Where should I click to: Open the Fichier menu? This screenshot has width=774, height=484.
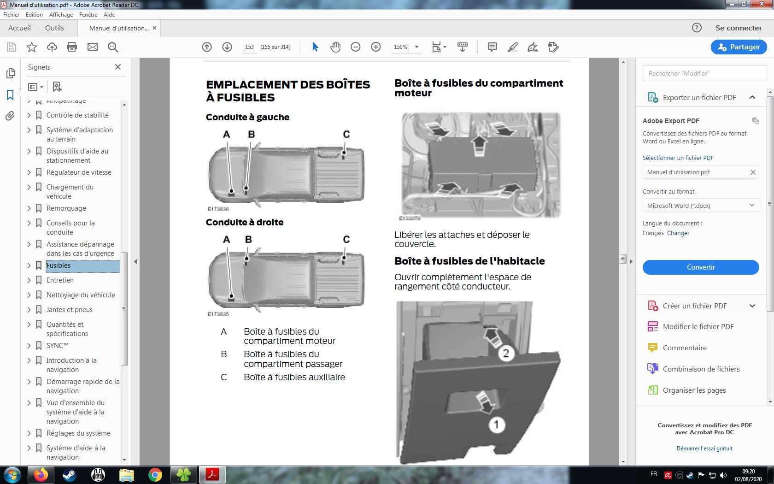click(x=11, y=15)
